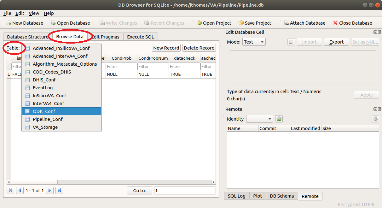Viewport: 382px width, 208px height.
Task: Click the auto-format icon beside Mode dropdown
Action: pyautogui.click(x=291, y=42)
